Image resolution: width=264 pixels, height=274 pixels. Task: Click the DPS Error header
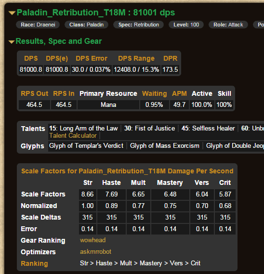click(x=92, y=58)
